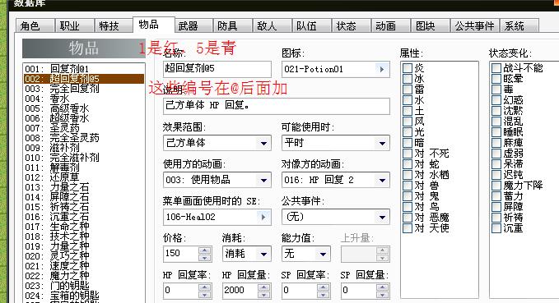The image size is (559, 303).
Task: Select item 003: 完全回复剂
Action: (x=84, y=89)
